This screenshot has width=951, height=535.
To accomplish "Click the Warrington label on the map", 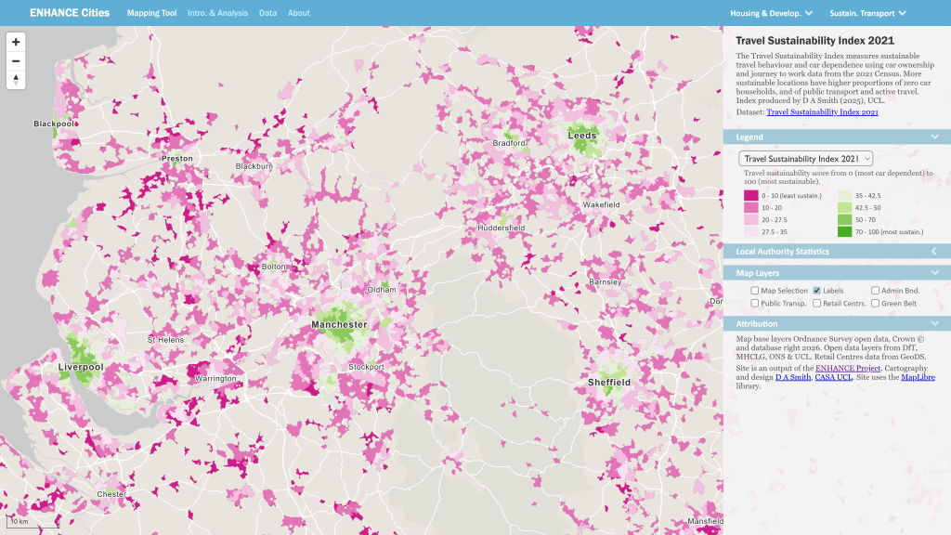I will tap(215, 379).
